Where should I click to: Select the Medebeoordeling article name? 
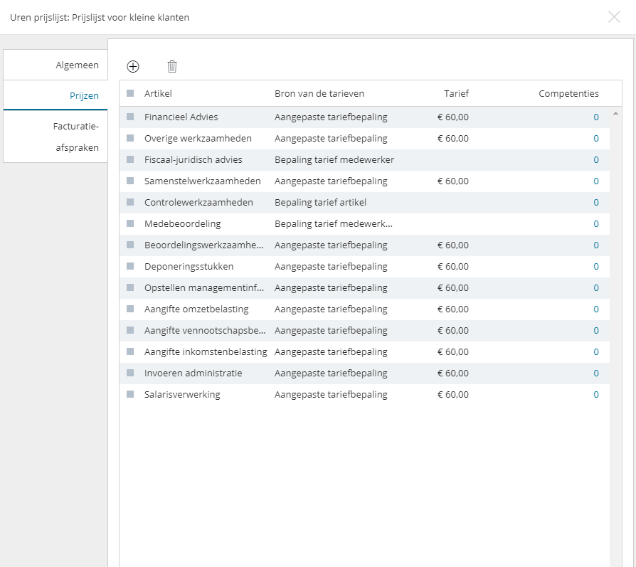[x=183, y=223]
